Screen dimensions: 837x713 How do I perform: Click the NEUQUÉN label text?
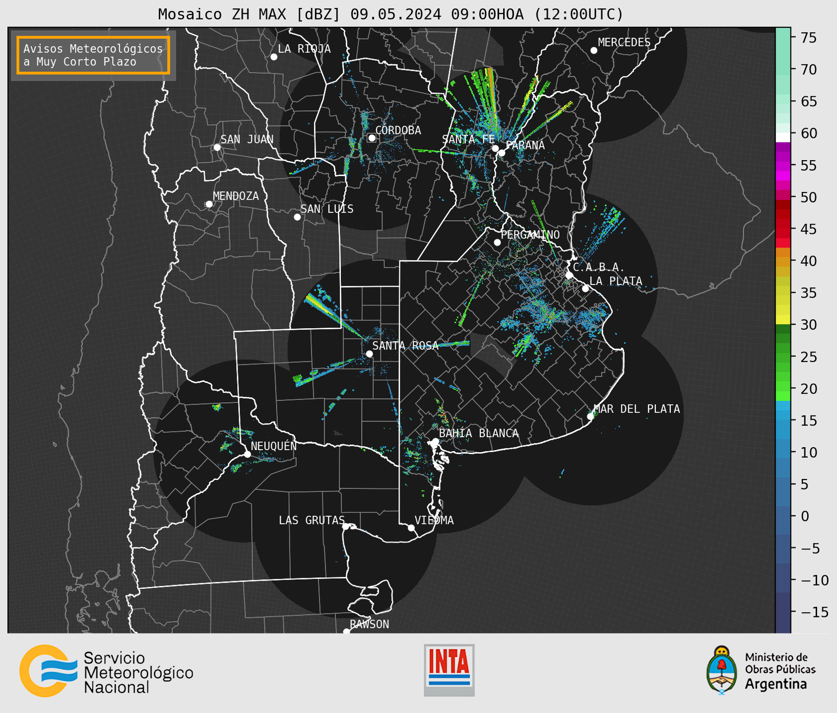click(x=273, y=446)
